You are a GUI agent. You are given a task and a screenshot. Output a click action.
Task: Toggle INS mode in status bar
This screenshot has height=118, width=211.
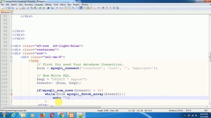206,110
